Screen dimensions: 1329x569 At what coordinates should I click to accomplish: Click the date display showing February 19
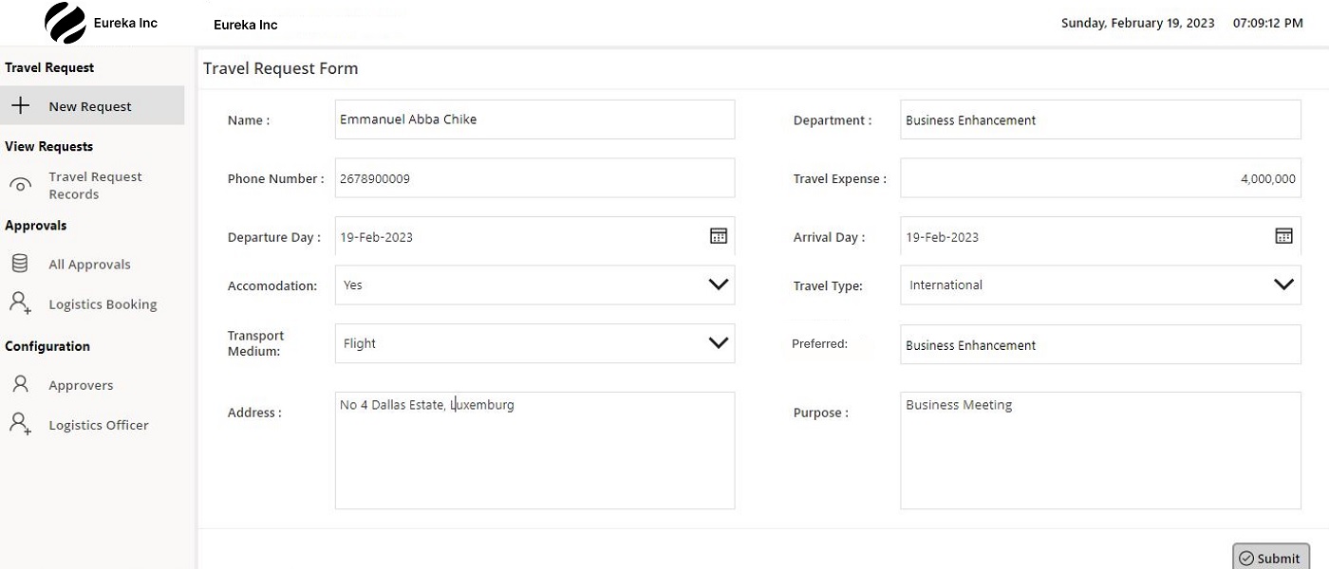[x=1138, y=22]
